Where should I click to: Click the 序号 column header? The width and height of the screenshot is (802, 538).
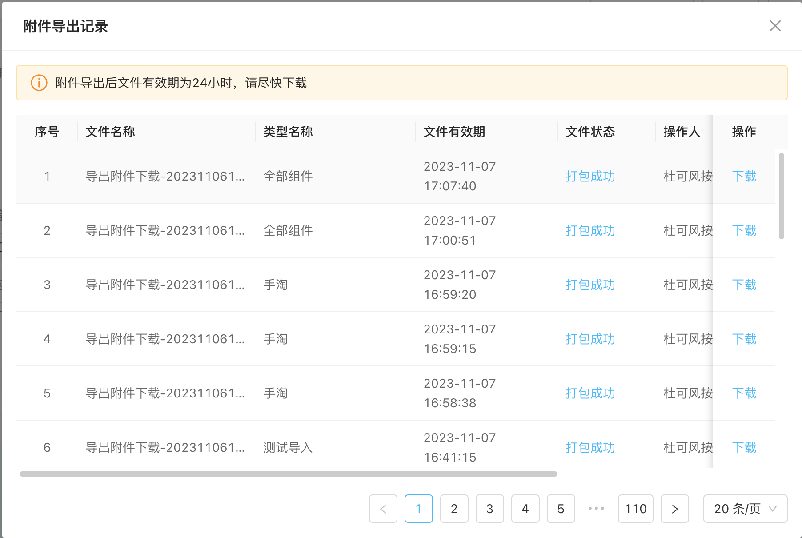47,132
